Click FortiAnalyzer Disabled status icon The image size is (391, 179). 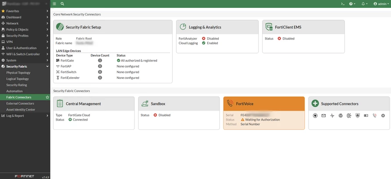point(204,39)
